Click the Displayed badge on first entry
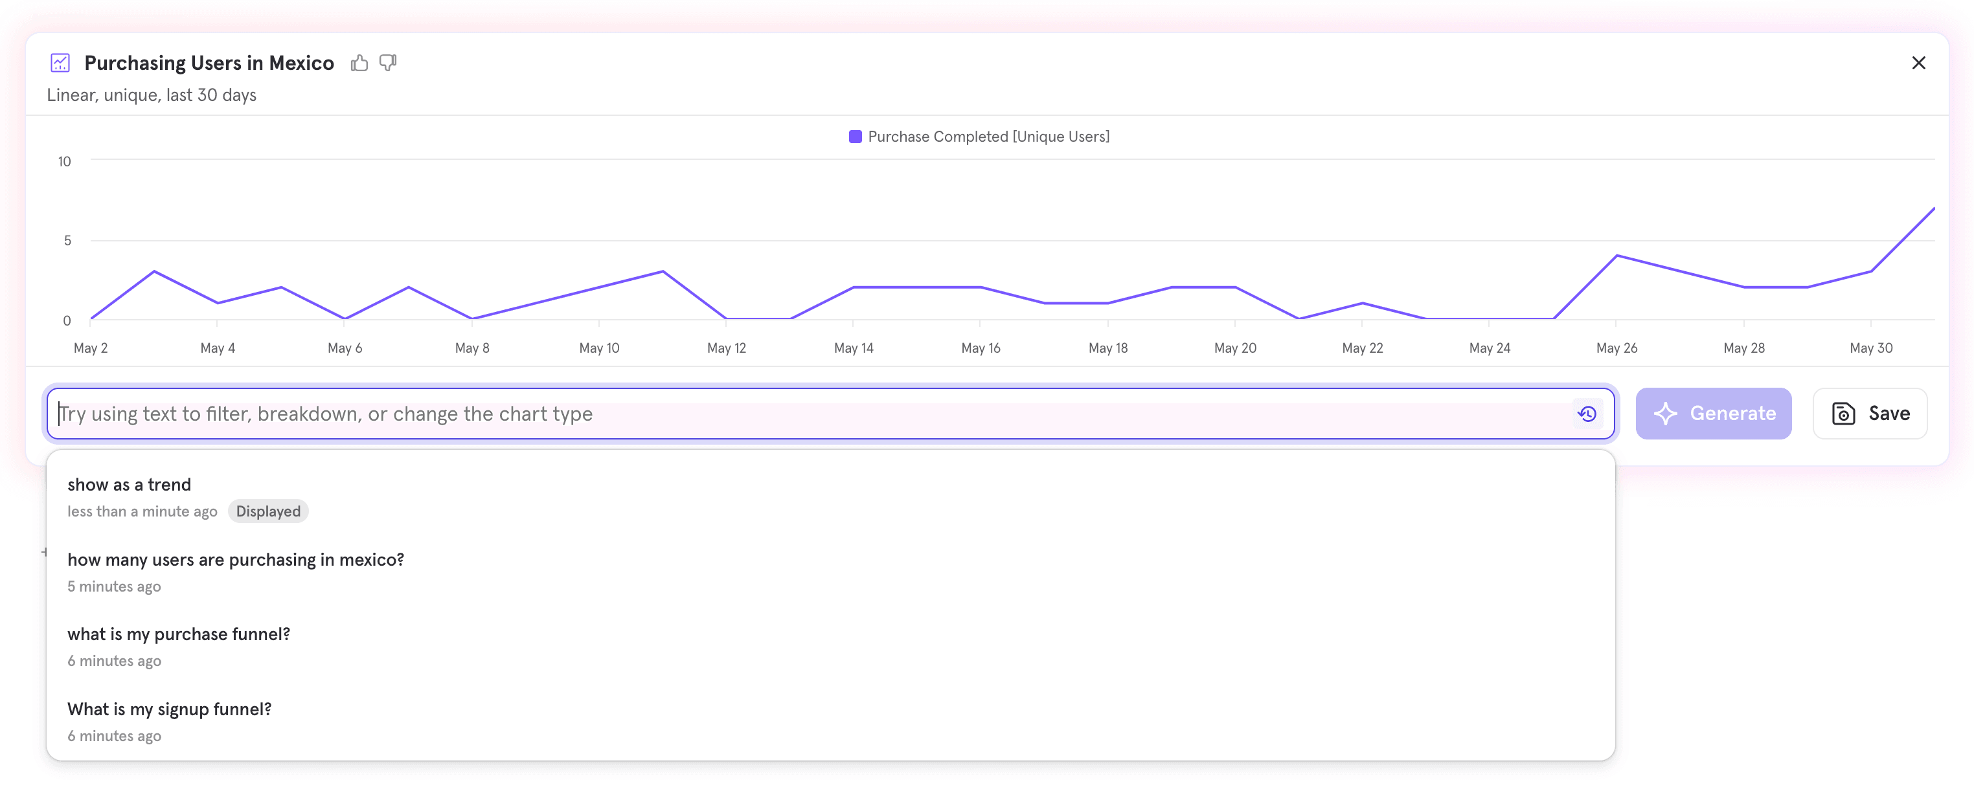The image size is (1974, 800). pos(268,511)
